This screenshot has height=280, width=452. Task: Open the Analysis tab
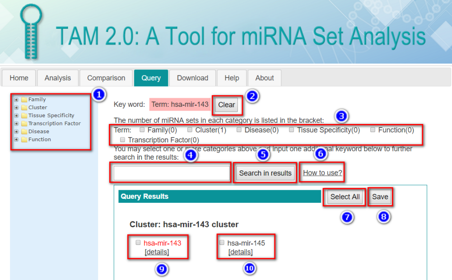tap(58, 78)
